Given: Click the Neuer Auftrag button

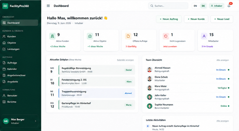Looking at the screenshot, I should [x=169, y=19].
